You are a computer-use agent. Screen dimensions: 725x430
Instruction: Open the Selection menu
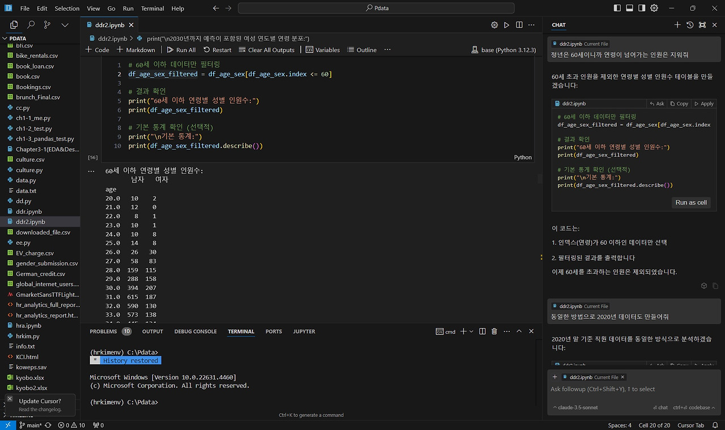(67, 8)
